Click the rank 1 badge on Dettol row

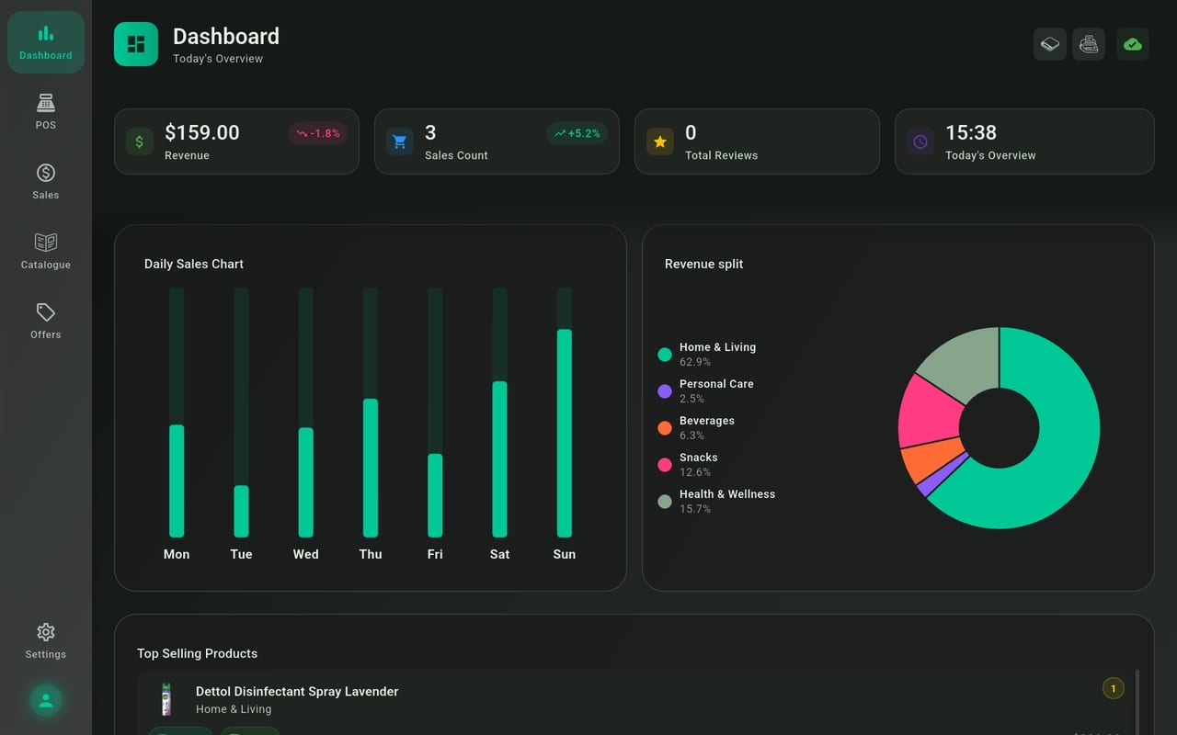[1114, 688]
